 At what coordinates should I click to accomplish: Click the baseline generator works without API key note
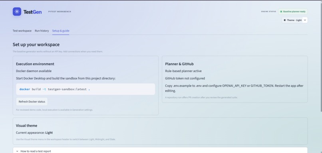click(x=58, y=52)
